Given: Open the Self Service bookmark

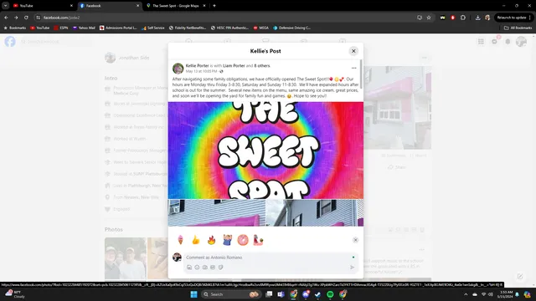Looking at the screenshot, I should click(x=153, y=28).
